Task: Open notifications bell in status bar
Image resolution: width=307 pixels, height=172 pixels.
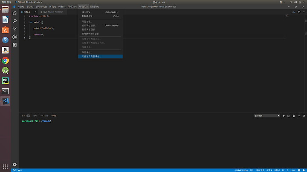Action: pyautogui.click(x=304, y=170)
